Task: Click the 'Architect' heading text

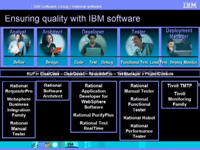Action: (52, 32)
